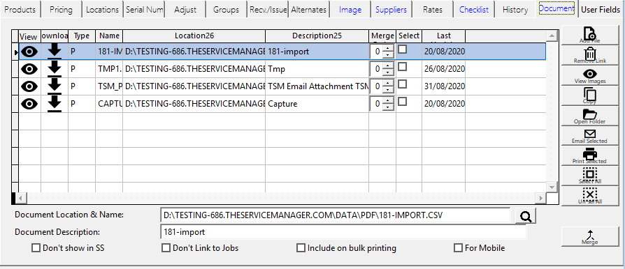The image size is (625, 269).
Task: Click the Copy button in the sidebar
Action: coord(589,95)
